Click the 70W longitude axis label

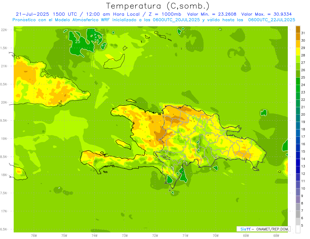[216, 236]
